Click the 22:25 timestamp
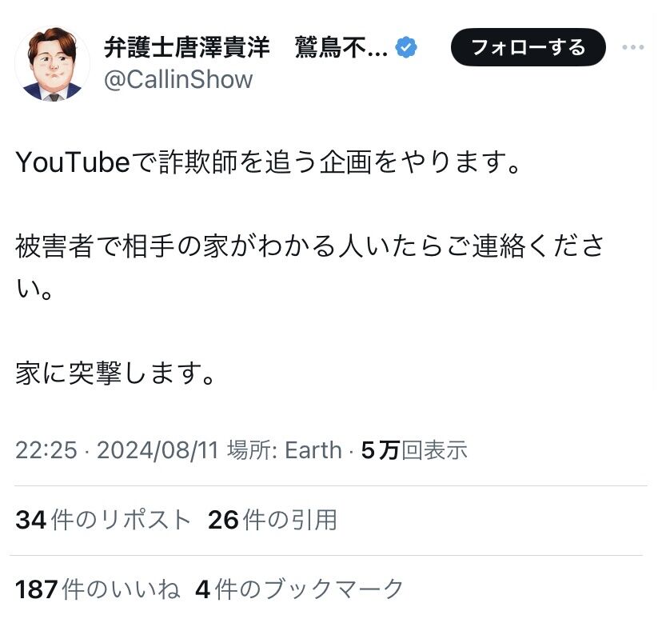 click(46, 449)
